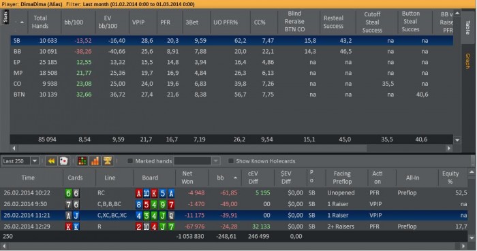Select the EP position row
This screenshot has height=251, width=477.
coord(232,62)
